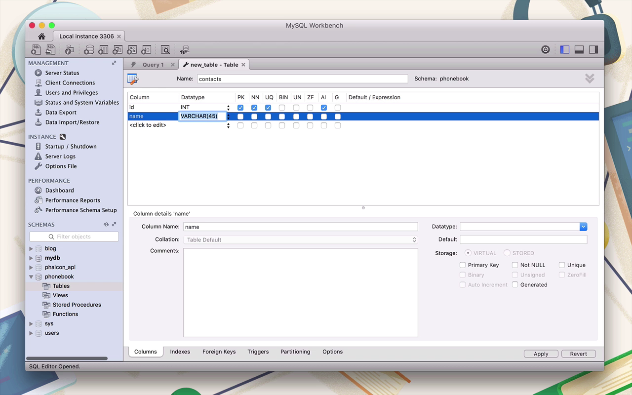Toggle the bottom output panel icon
632x395 pixels.
(x=579, y=49)
